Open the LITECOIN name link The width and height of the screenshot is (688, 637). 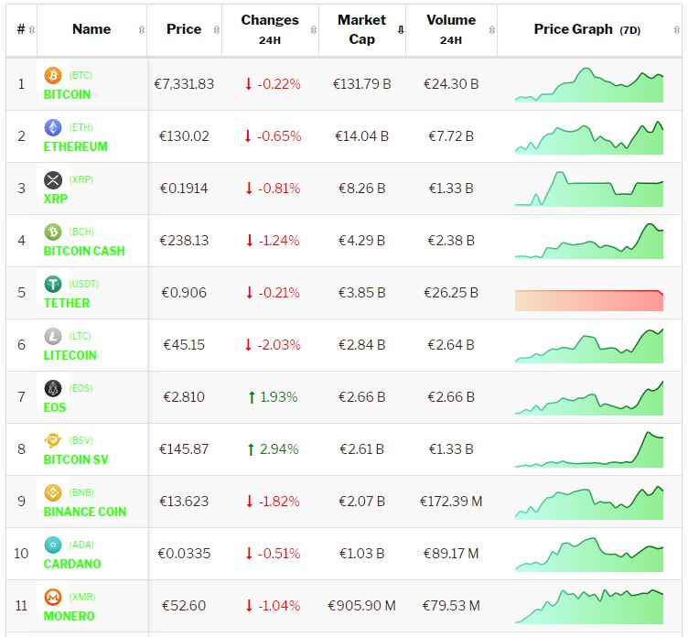[70, 355]
